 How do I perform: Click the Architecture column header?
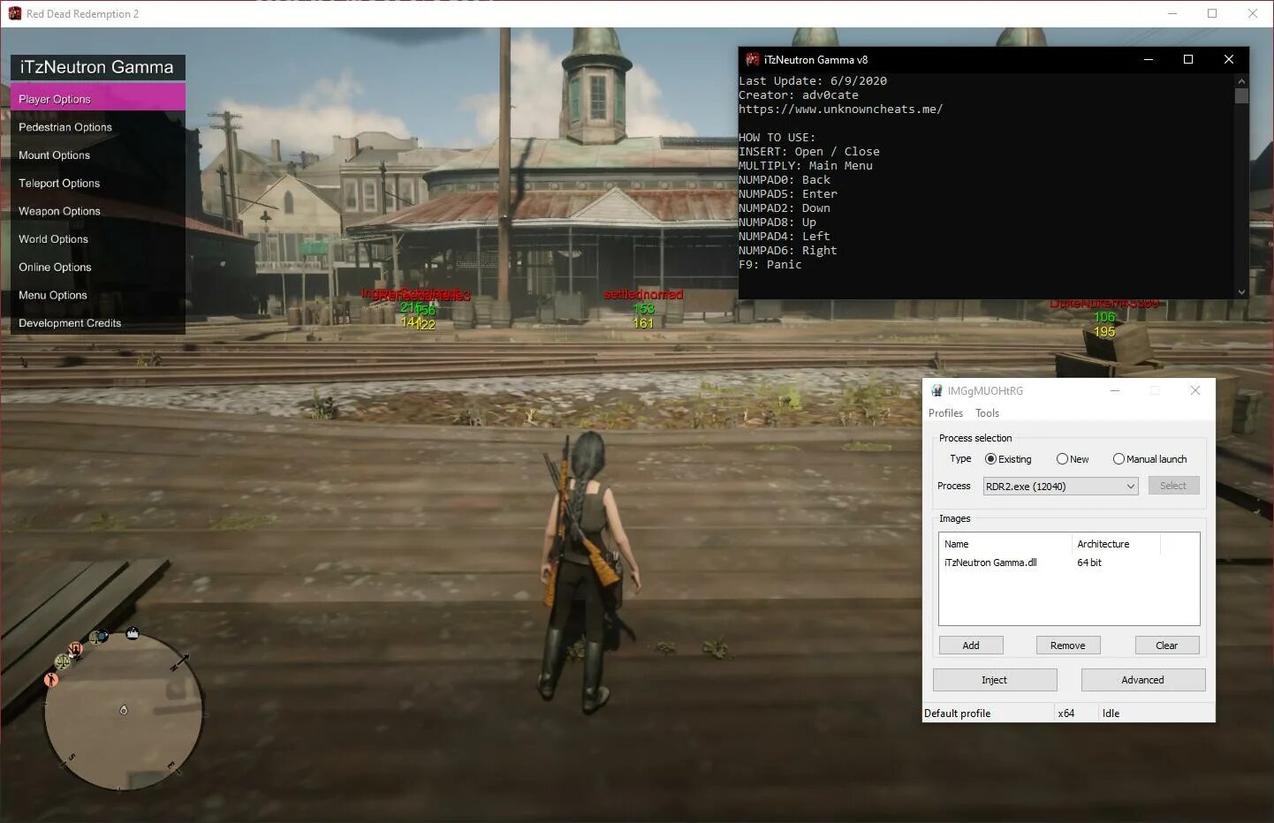[1116, 544]
